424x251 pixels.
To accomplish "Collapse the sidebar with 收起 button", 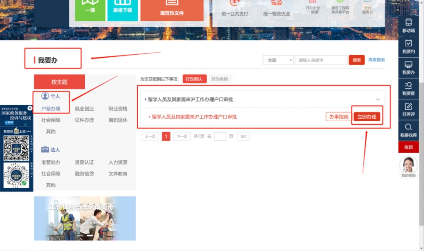I will tap(408, 147).
